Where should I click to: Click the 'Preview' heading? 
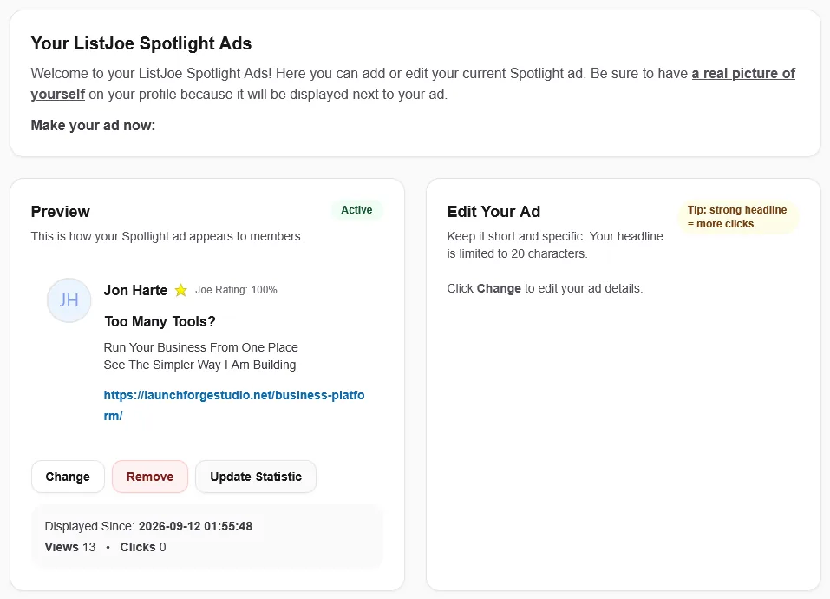click(61, 211)
